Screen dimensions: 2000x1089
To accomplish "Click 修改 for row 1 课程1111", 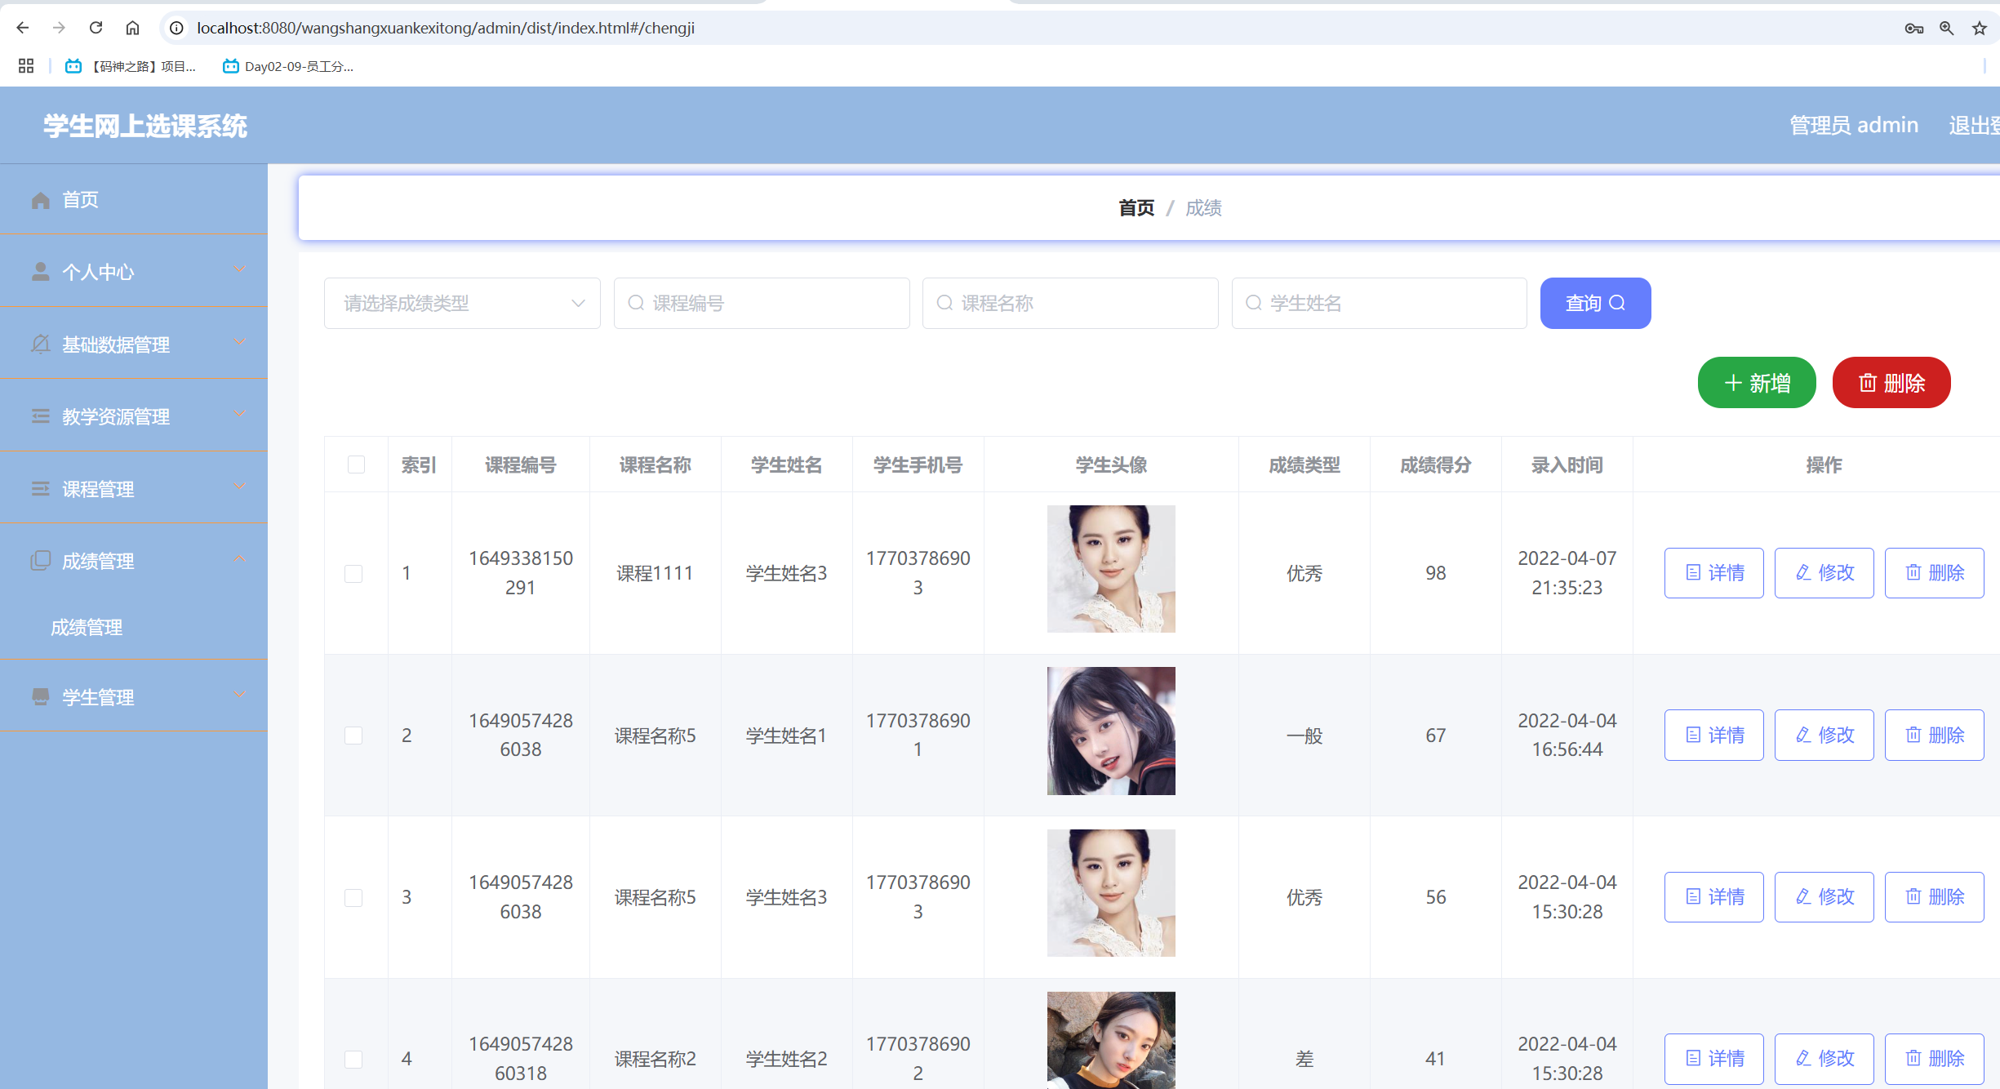I will (x=1824, y=573).
